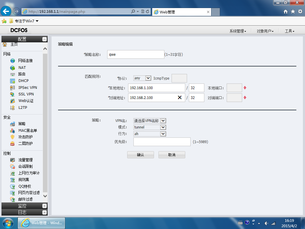Click the 取消 cancel button
Image resolution: width=305 pixels, height=229 pixels.
pos(172,155)
